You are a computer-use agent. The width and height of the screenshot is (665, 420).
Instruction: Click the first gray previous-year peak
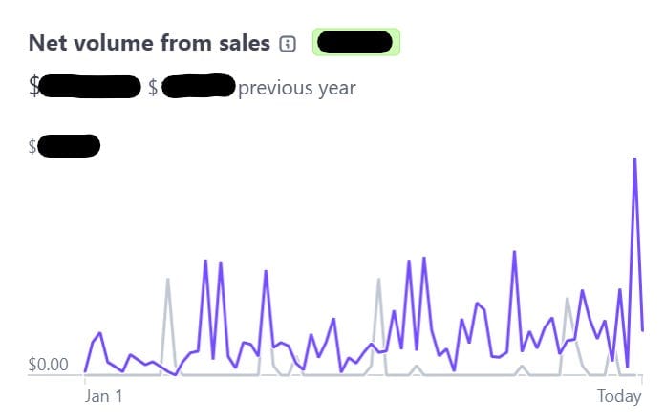click(x=168, y=279)
